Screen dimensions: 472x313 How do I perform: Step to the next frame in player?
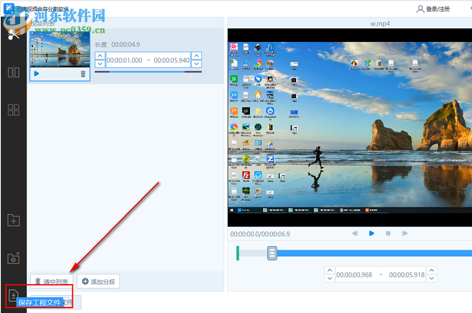pos(404,233)
